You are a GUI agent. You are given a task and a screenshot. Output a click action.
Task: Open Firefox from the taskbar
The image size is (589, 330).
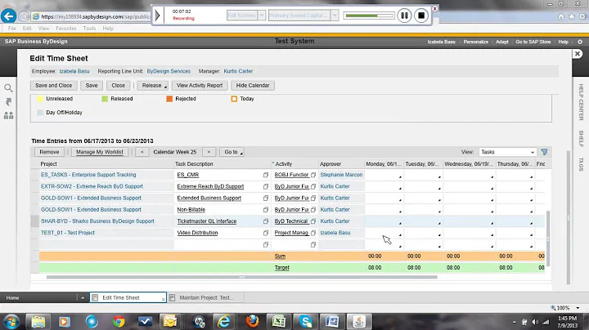[252, 322]
